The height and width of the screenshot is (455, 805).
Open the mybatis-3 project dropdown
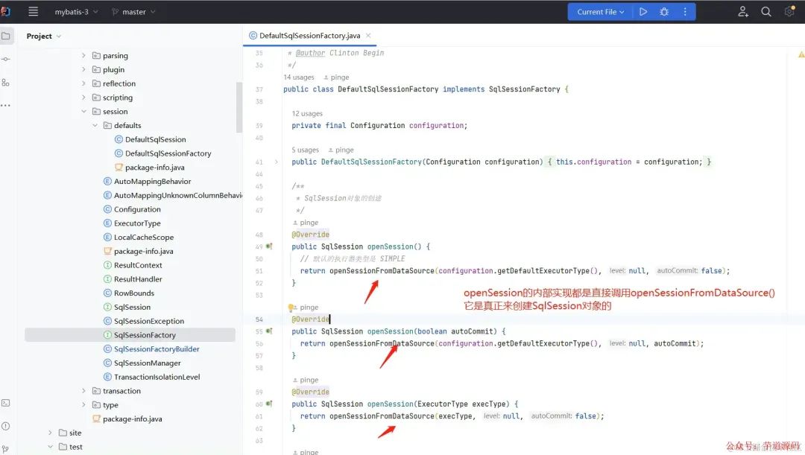click(x=76, y=12)
